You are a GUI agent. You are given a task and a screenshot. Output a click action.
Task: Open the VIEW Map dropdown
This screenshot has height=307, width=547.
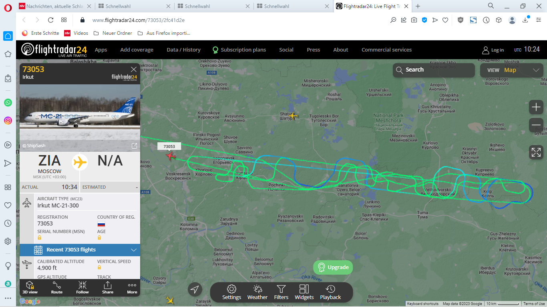tap(512, 70)
